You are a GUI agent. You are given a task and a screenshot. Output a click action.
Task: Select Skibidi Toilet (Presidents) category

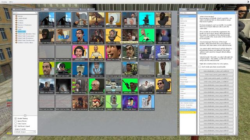(x=26, y=38)
